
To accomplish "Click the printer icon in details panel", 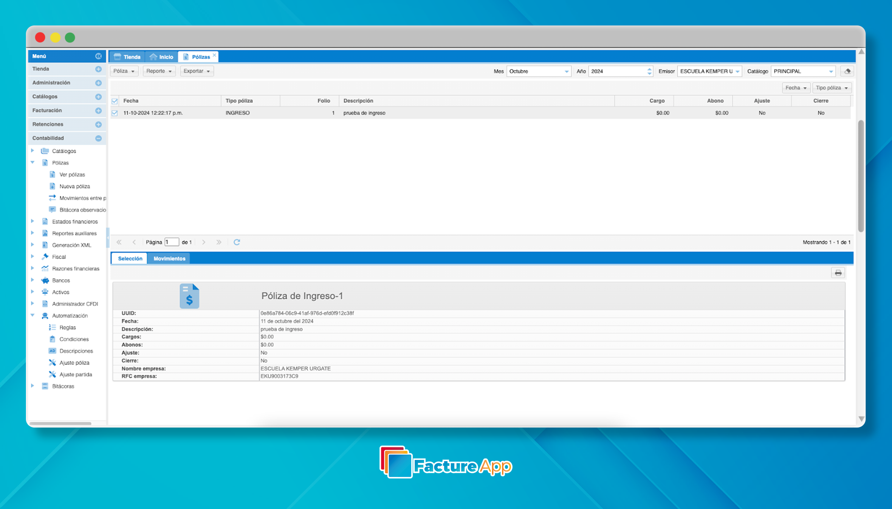I will coord(838,273).
